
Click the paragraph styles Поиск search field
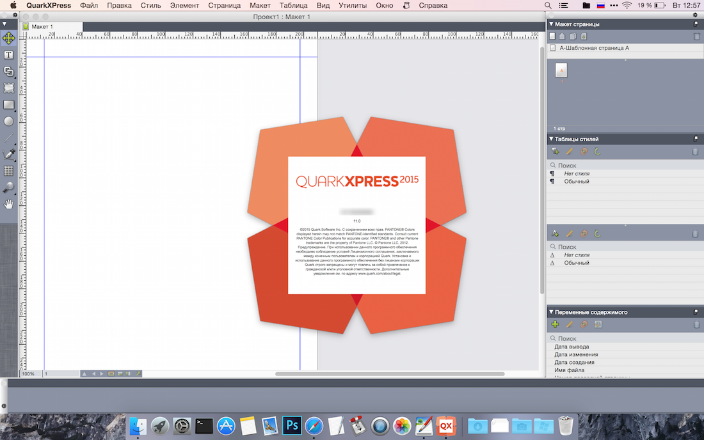pyautogui.click(x=625, y=165)
